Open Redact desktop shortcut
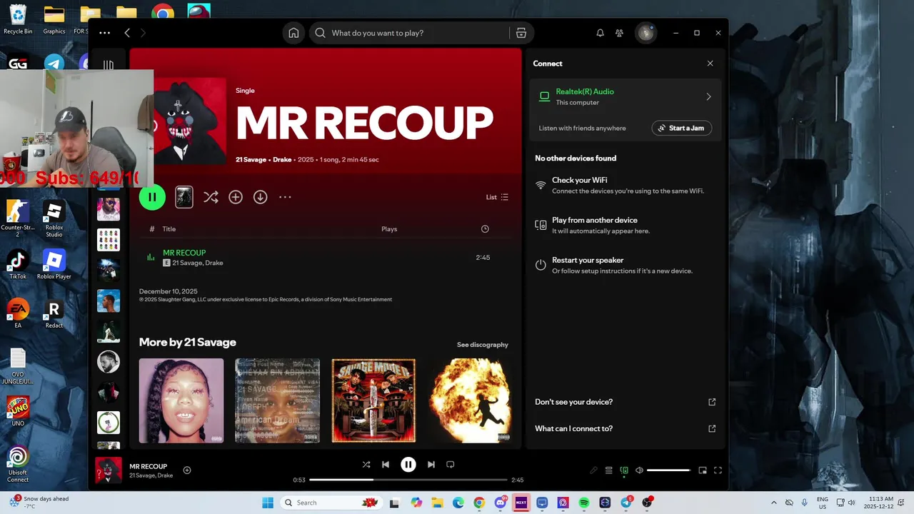Viewport: 914px width, 514px height. 54,313
